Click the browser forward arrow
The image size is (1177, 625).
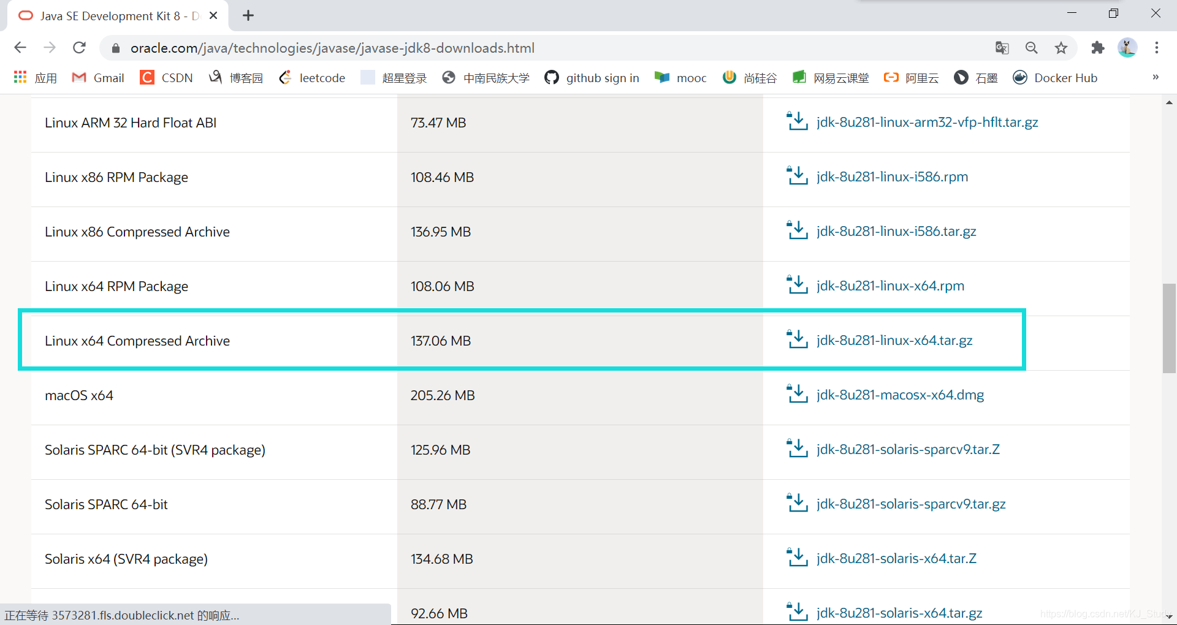(x=50, y=48)
